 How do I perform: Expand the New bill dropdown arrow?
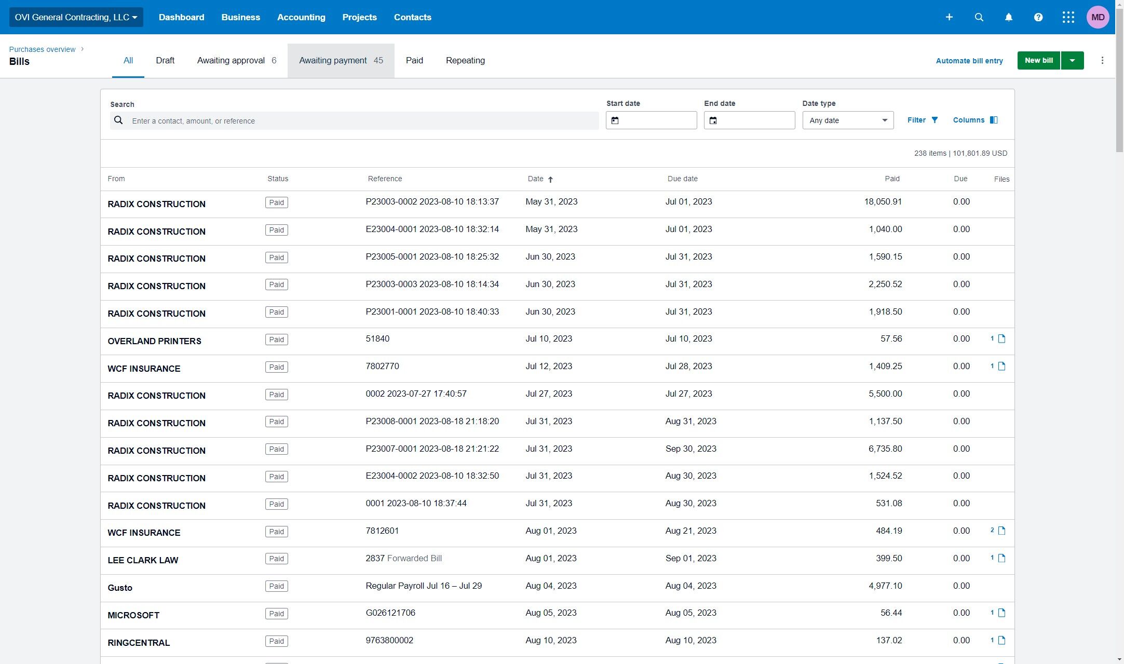pyautogui.click(x=1072, y=61)
